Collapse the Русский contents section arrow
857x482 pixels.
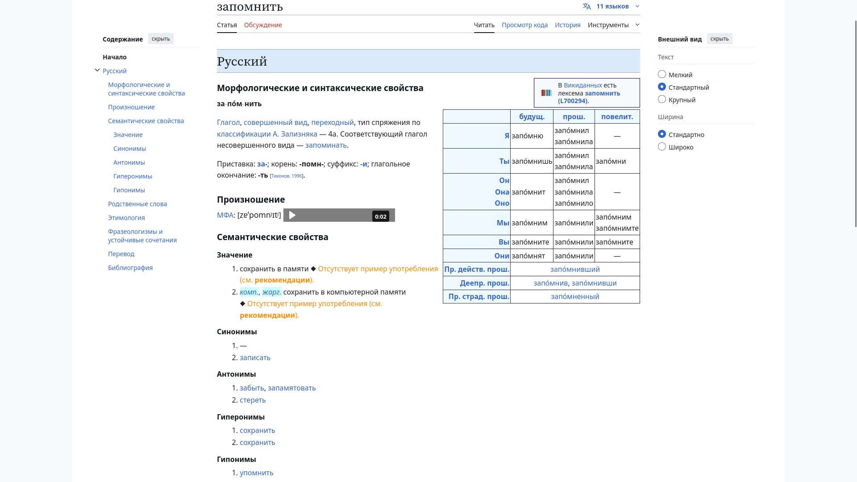tap(97, 71)
